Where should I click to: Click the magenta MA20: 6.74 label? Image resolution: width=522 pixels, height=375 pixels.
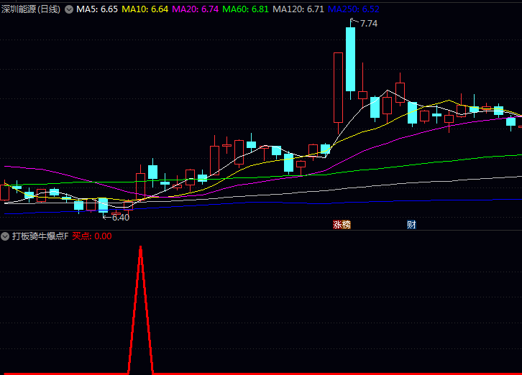[x=196, y=9]
